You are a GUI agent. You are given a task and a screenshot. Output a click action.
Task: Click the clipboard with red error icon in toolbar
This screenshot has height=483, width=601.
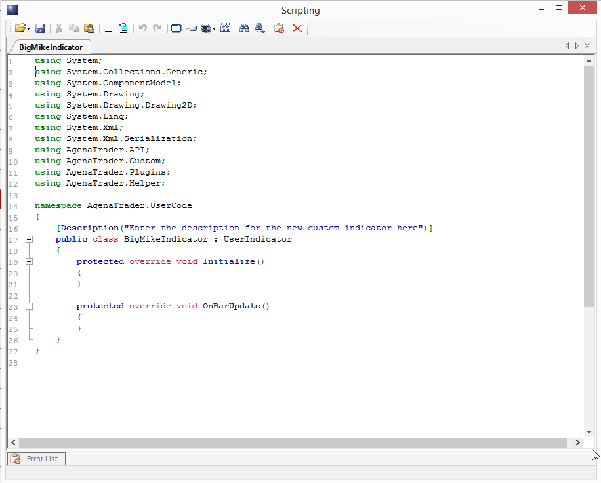[x=279, y=28]
